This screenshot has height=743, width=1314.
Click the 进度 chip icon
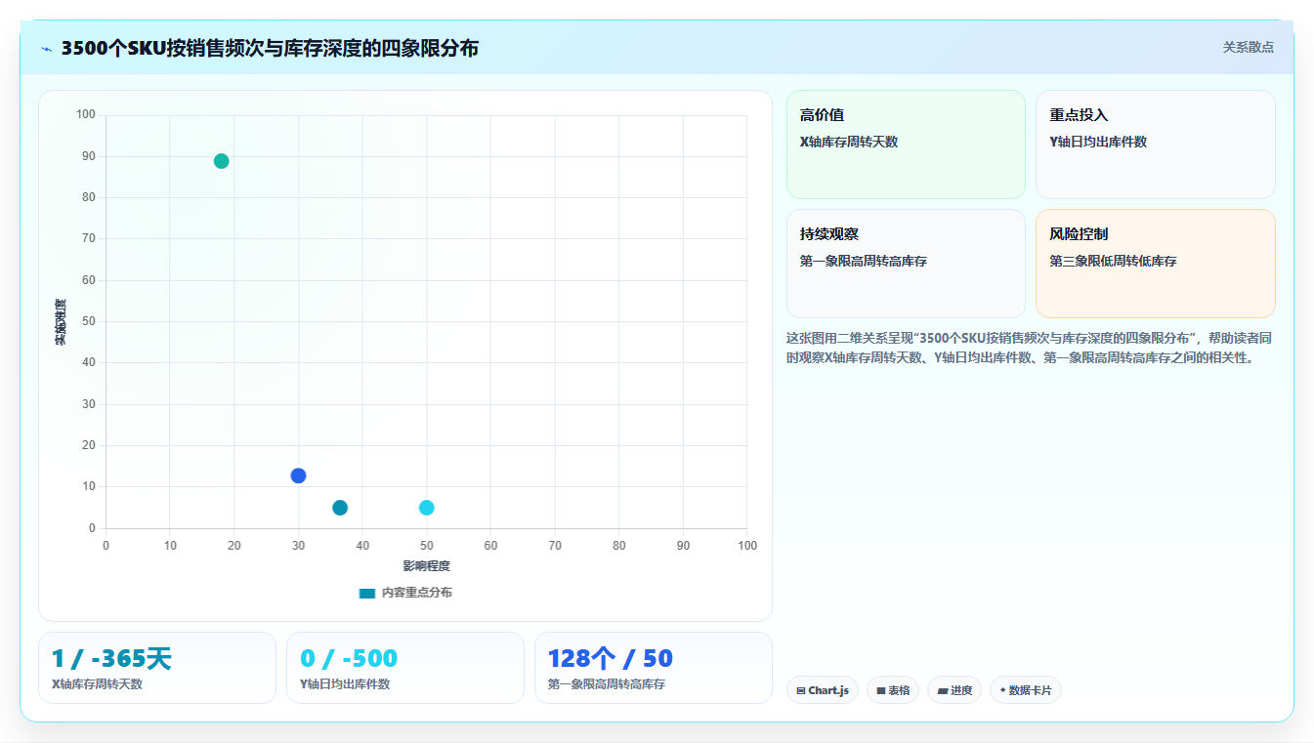pyautogui.click(x=942, y=690)
